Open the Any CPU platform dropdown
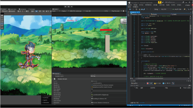 click(166, 9)
